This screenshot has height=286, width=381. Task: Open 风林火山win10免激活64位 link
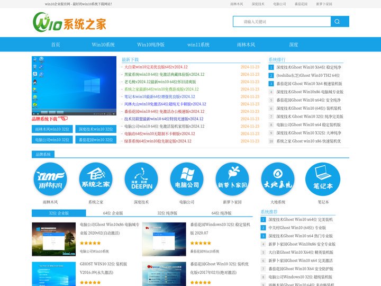165,104
